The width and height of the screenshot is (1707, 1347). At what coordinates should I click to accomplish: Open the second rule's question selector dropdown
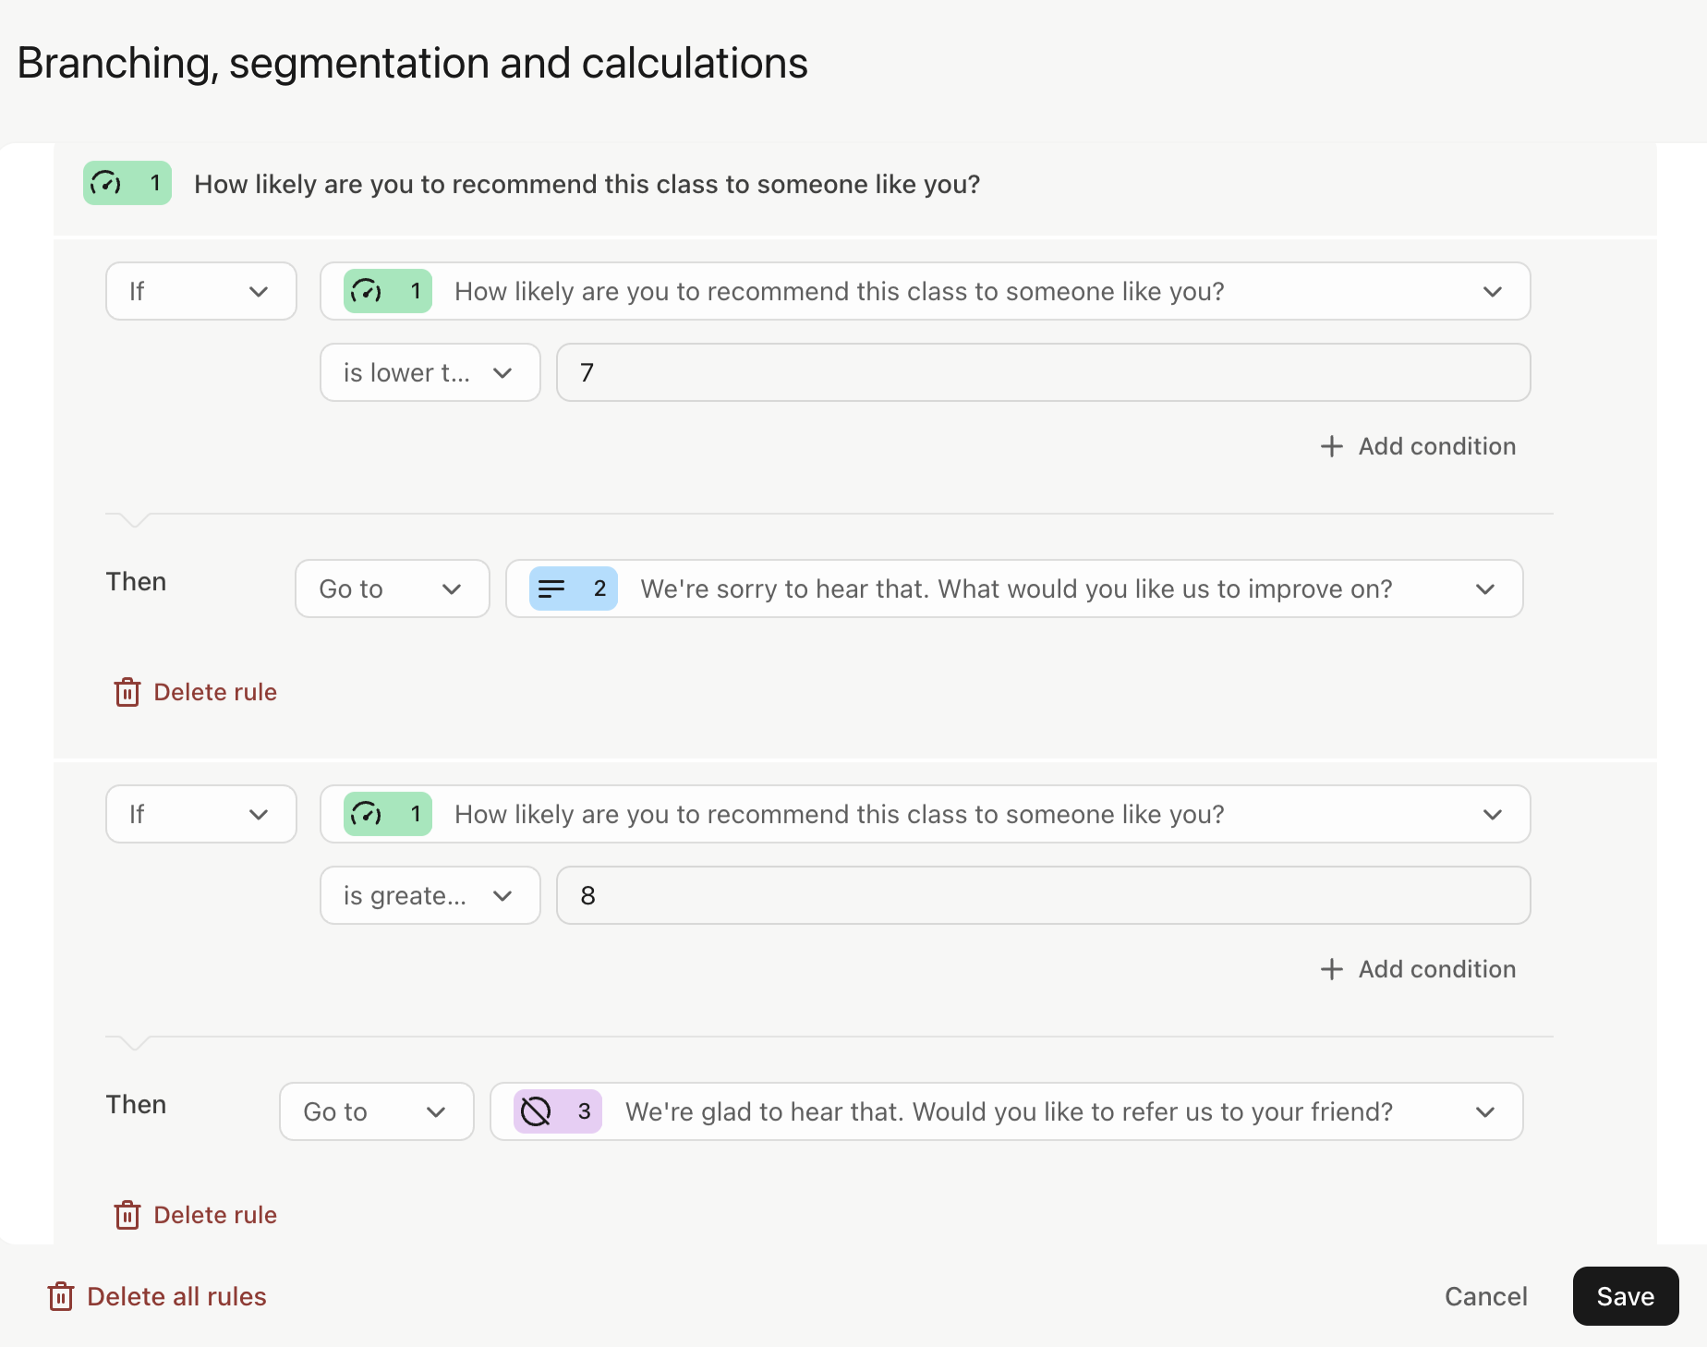coord(925,814)
